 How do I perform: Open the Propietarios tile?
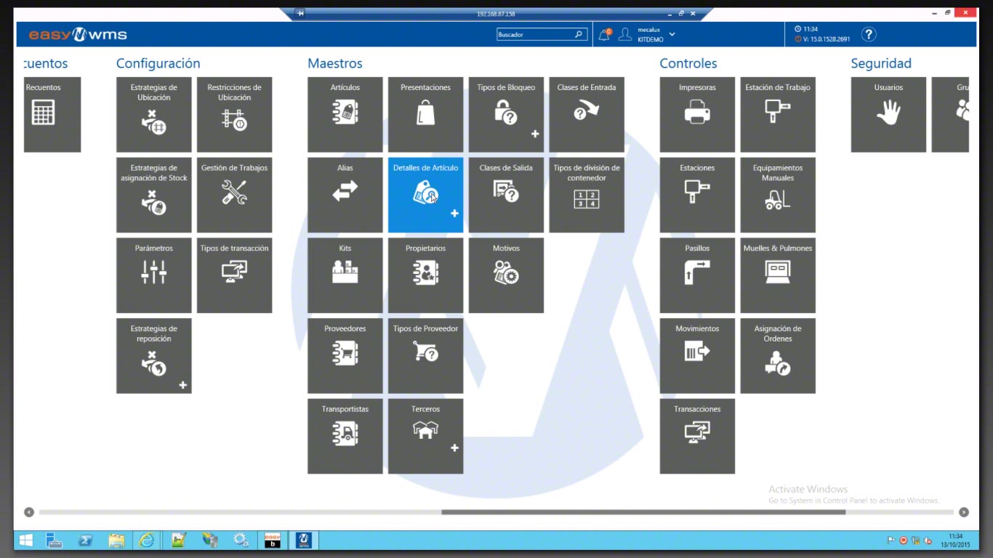(425, 275)
